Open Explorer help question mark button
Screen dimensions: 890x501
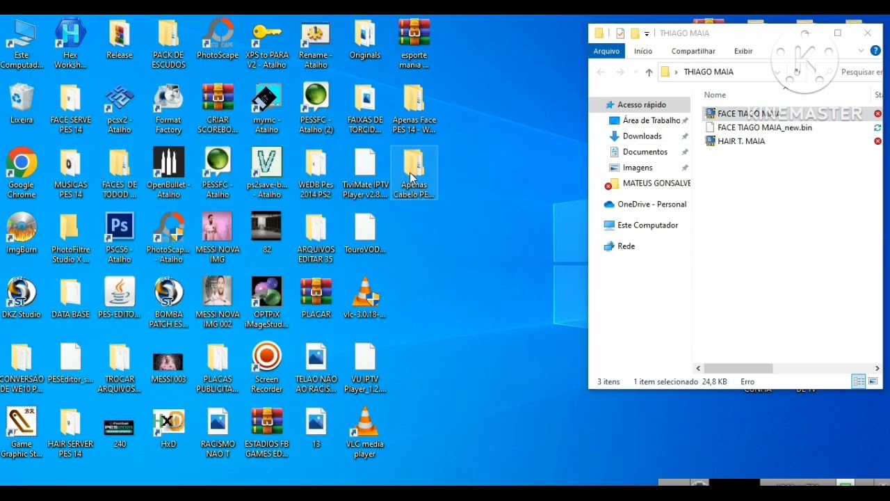875,51
